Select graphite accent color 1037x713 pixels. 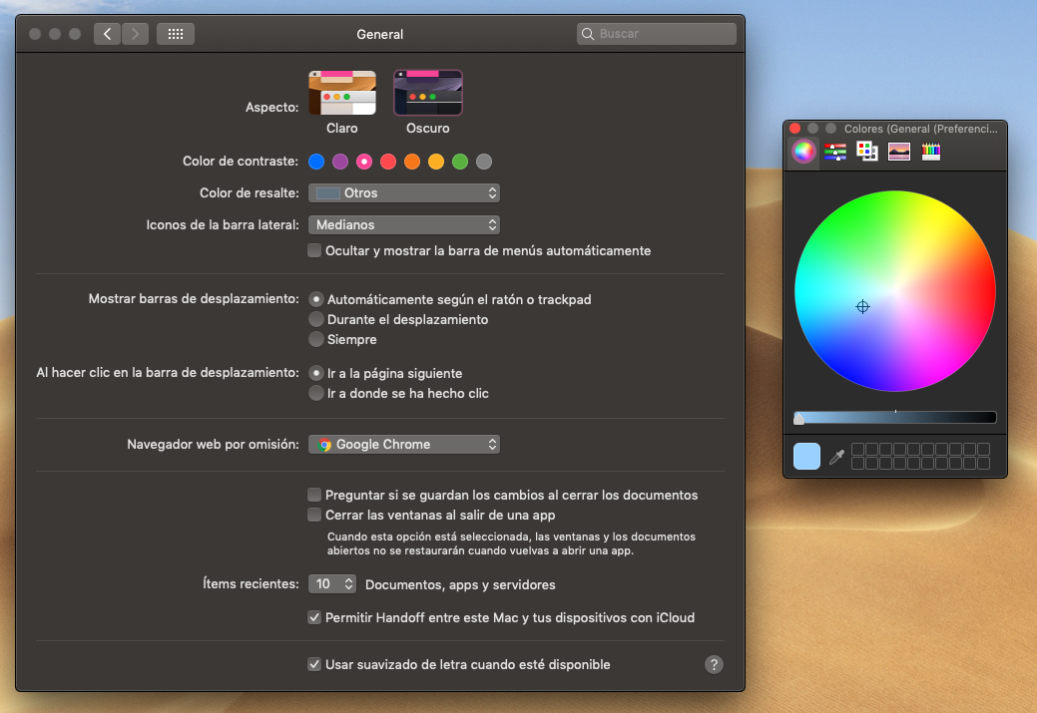pyautogui.click(x=484, y=162)
